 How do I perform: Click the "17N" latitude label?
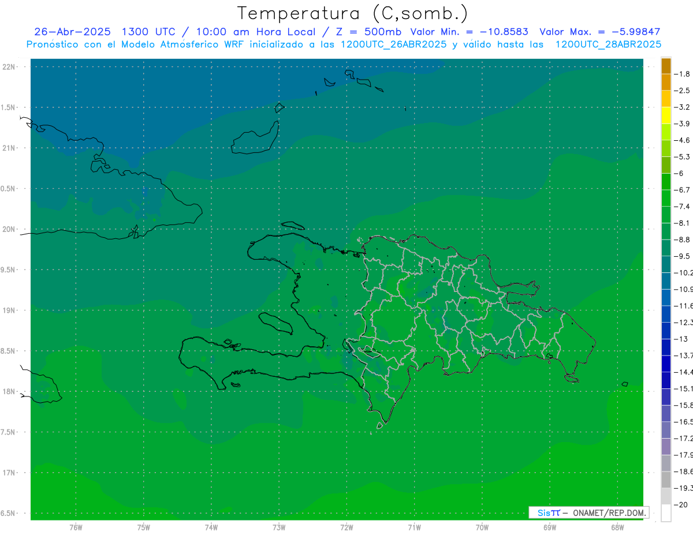[x=10, y=473]
